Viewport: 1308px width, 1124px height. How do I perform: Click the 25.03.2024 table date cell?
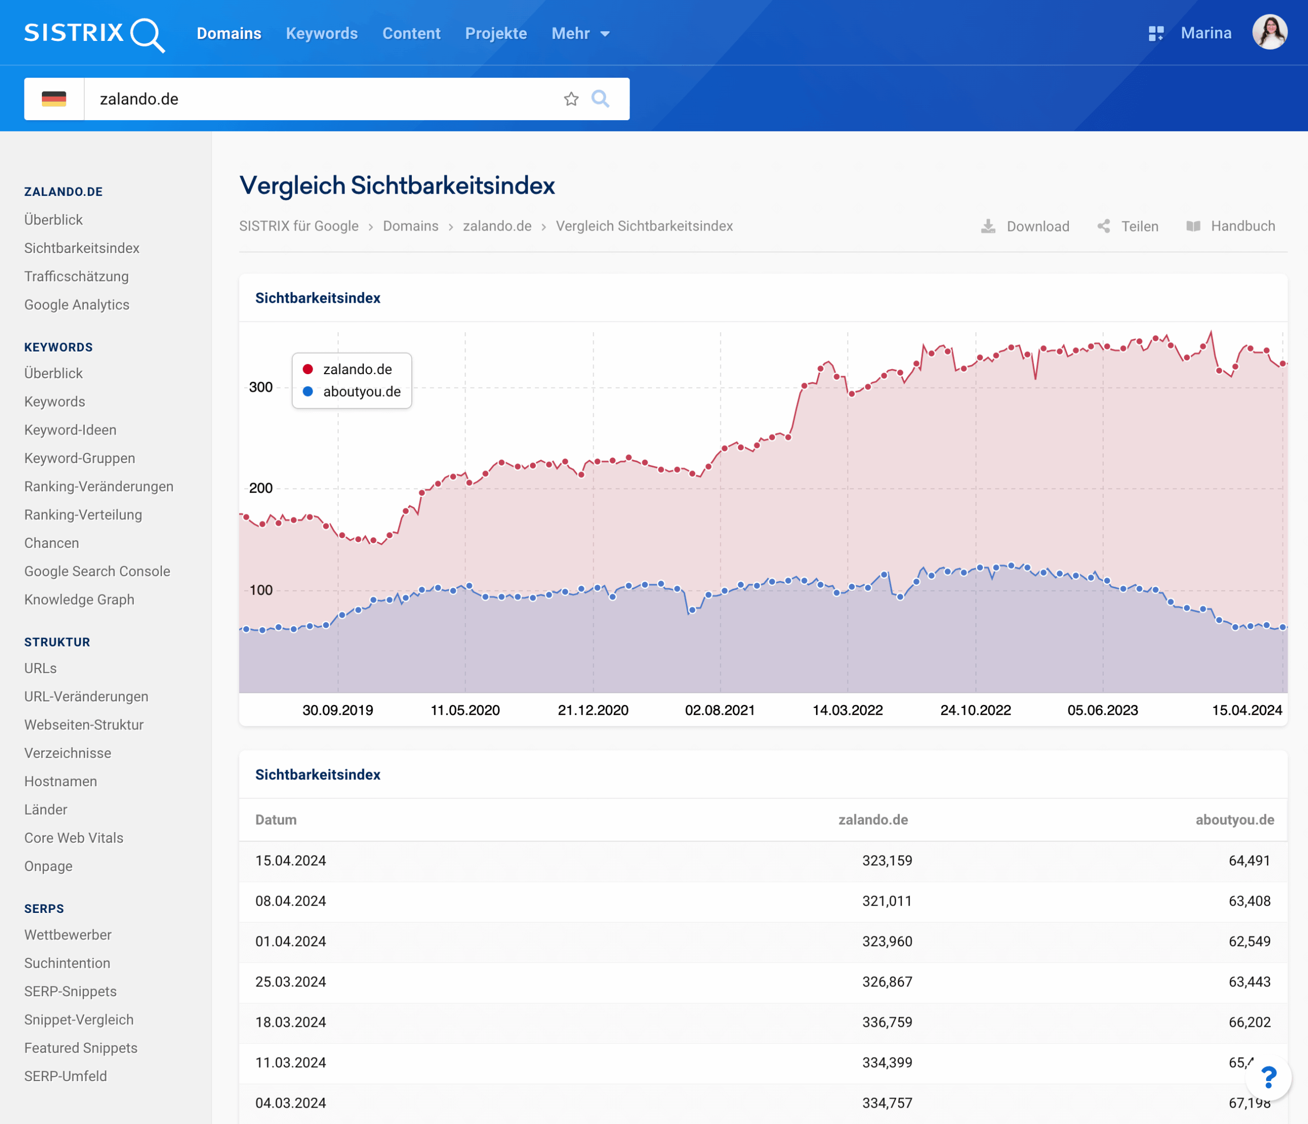pyautogui.click(x=290, y=982)
